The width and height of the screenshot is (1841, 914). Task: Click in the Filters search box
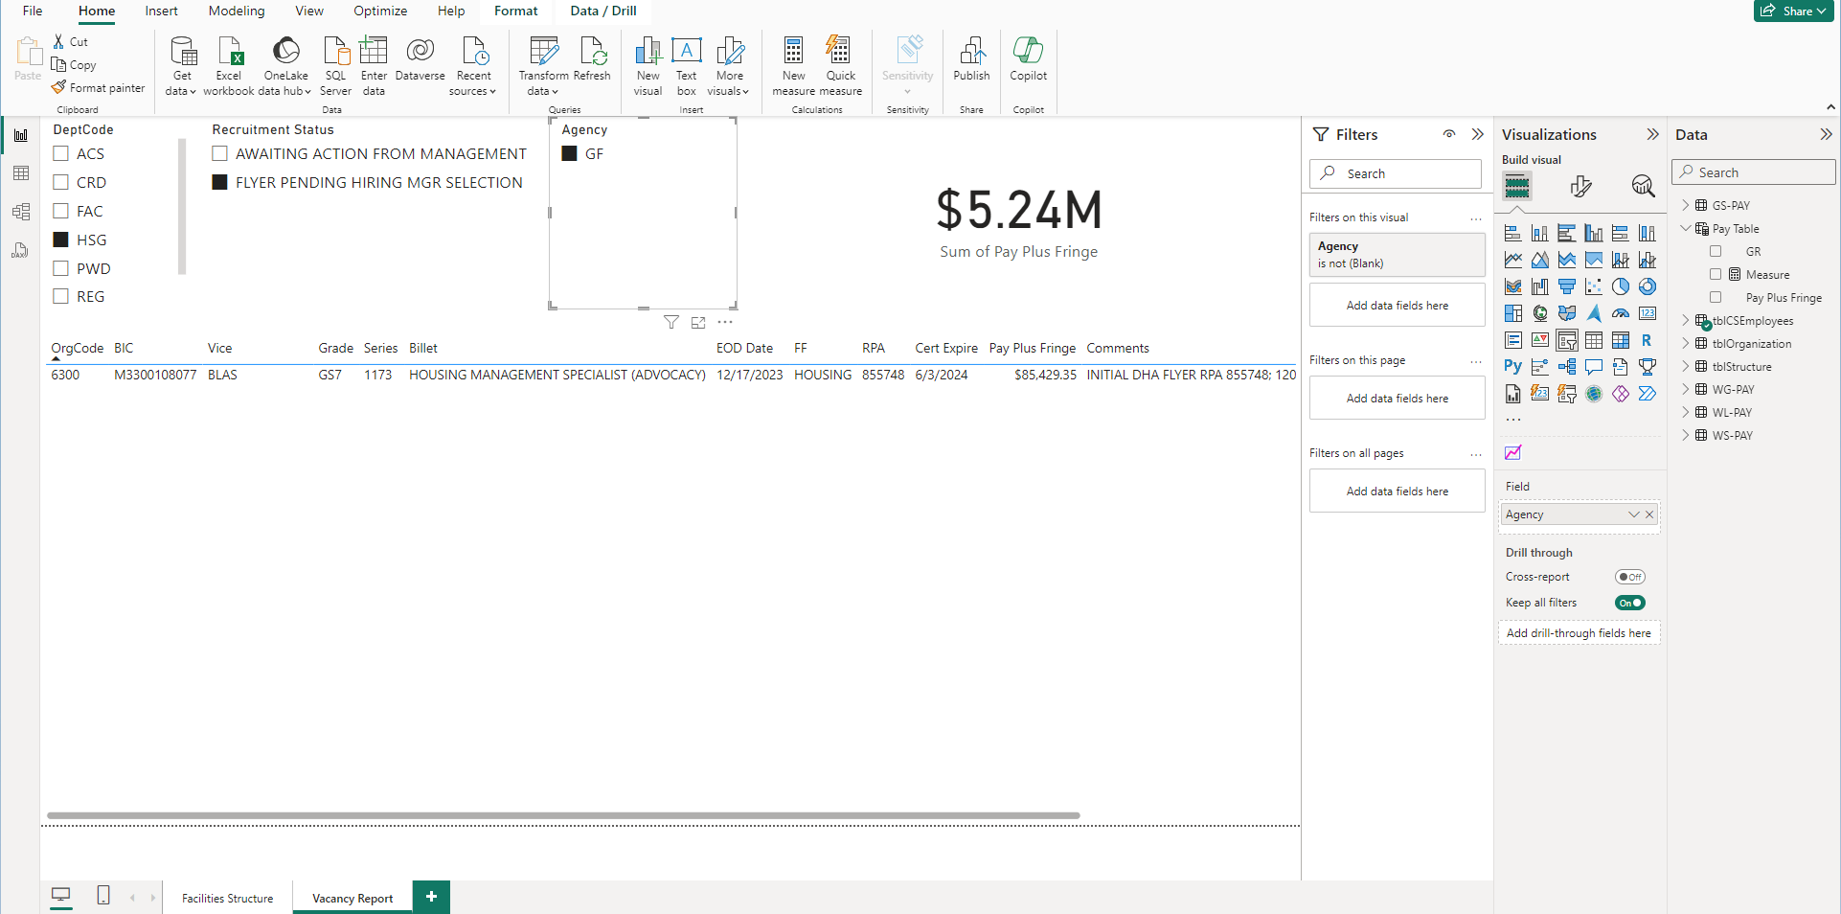pos(1396,173)
